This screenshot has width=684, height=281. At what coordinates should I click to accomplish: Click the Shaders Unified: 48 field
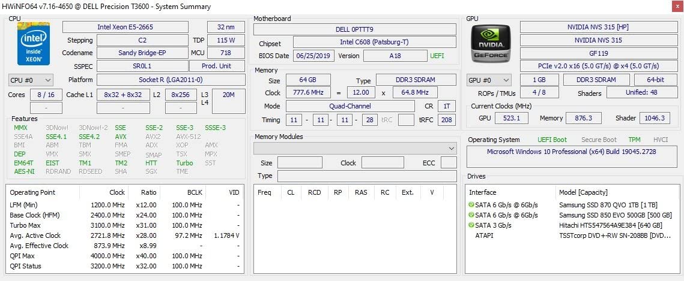(x=641, y=93)
